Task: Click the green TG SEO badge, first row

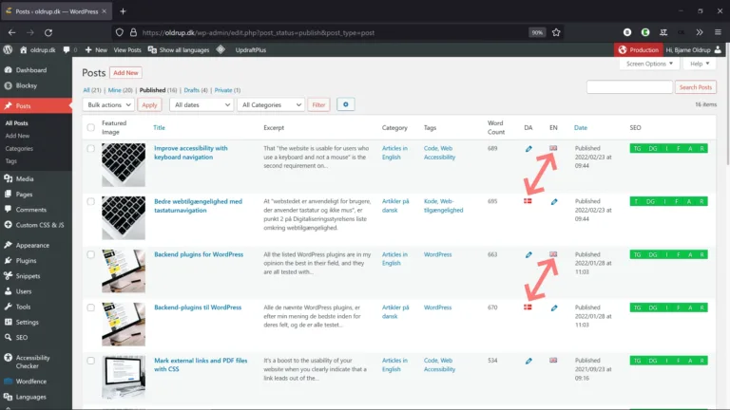Action: (637, 149)
